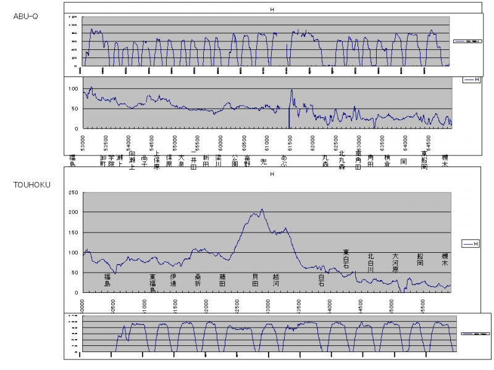Select the あぶ station label under ABU-Q chart
Image resolution: width=494 pixels, height=370 pixels.
(285, 161)
